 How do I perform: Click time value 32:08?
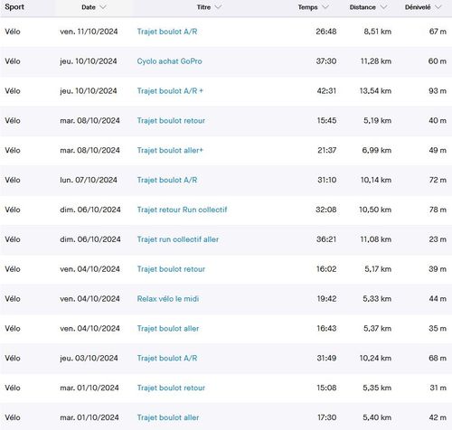(326, 210)
